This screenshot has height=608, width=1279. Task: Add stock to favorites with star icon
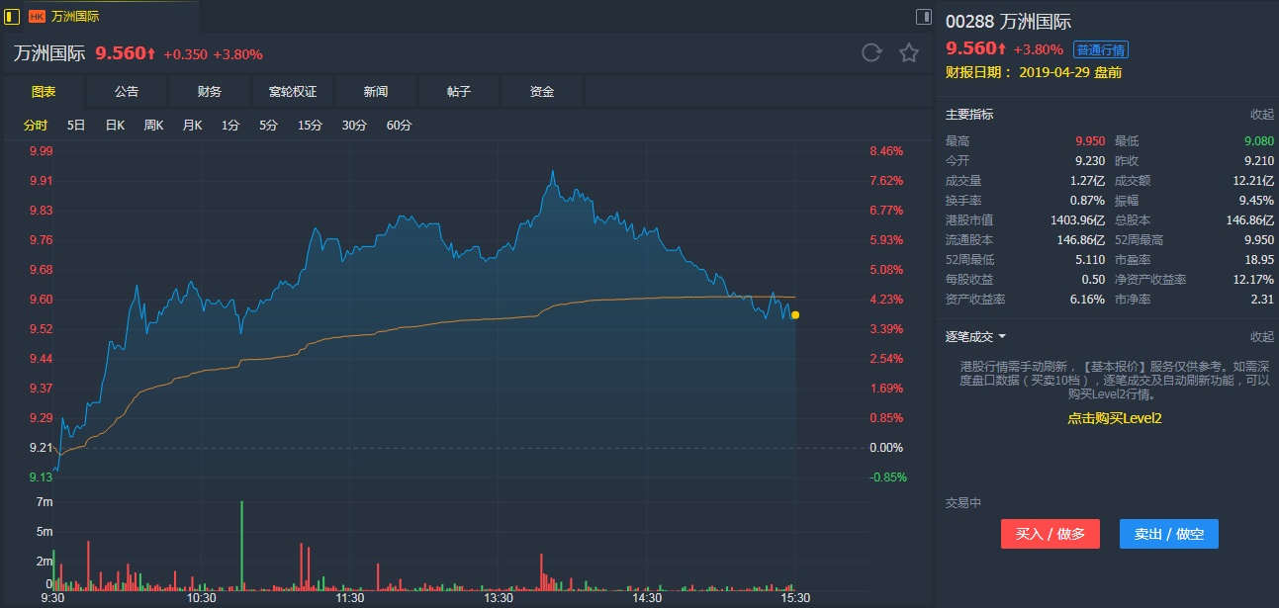tap(909, 53)
